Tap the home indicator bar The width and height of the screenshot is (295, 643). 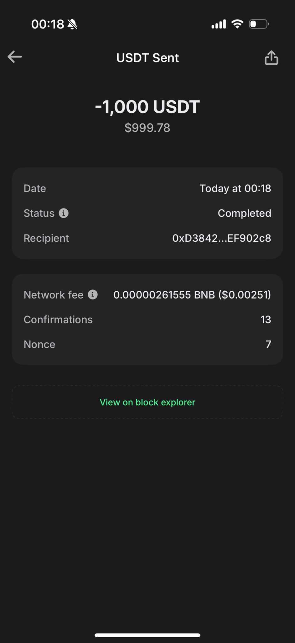pyautogui.click(x=147, y=635)
